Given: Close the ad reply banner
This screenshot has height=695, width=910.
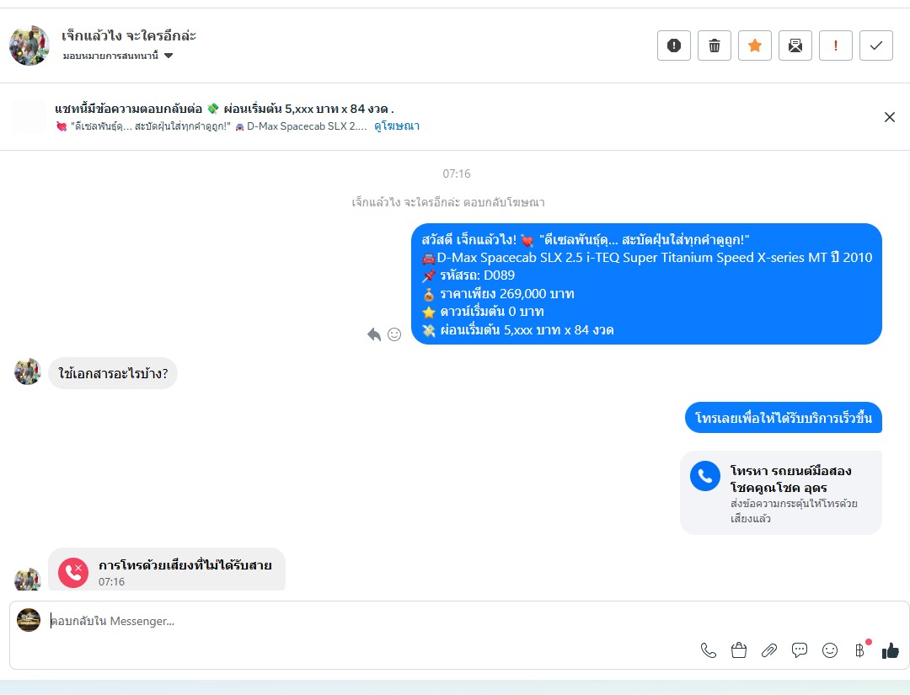Looking at the screenshot, I should [889, 117].
